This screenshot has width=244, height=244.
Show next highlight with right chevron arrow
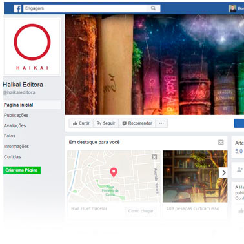point(223,172)
